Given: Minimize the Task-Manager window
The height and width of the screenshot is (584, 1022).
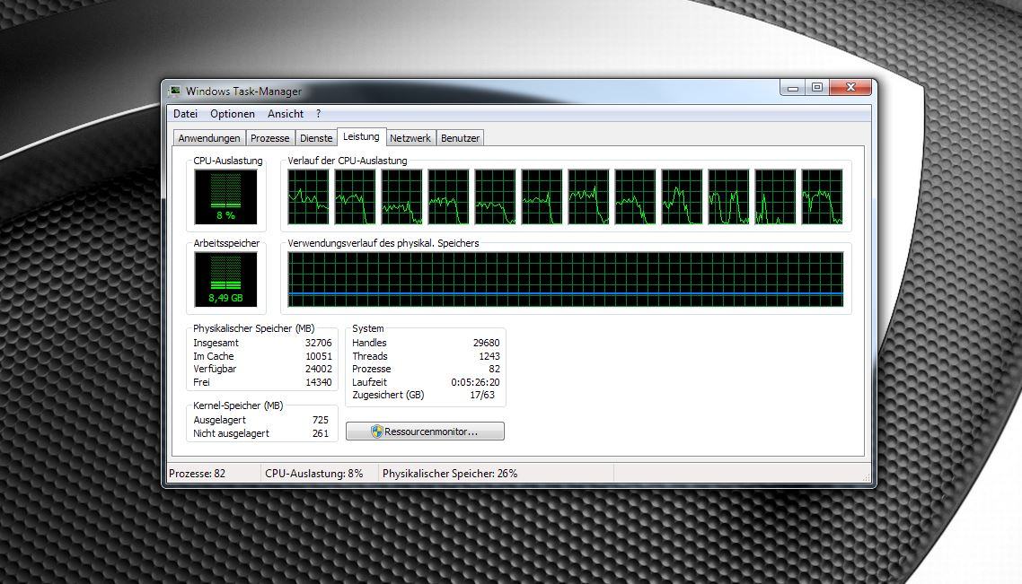Looking at the screenshot, I should [793, 88].
